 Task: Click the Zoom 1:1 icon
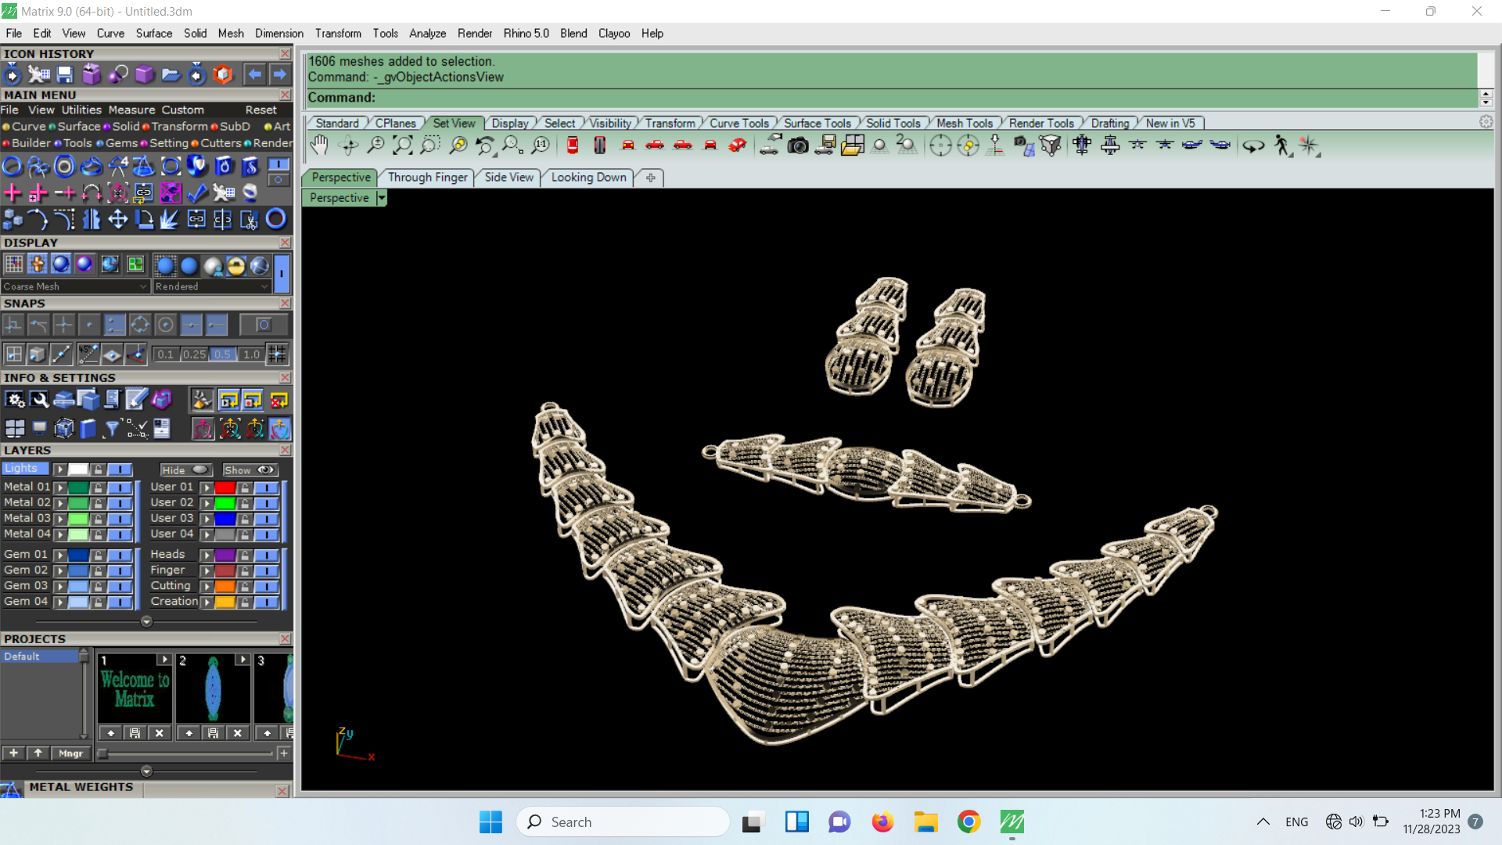pos(541,146)
